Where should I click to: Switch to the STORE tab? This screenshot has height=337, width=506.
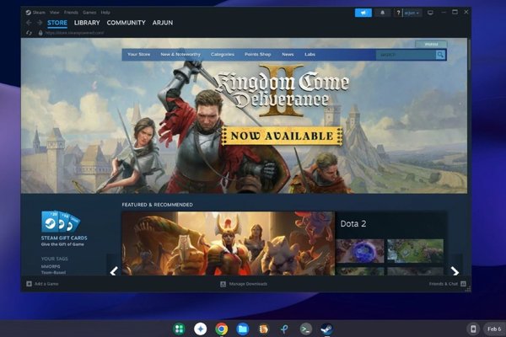pos(57,23)
